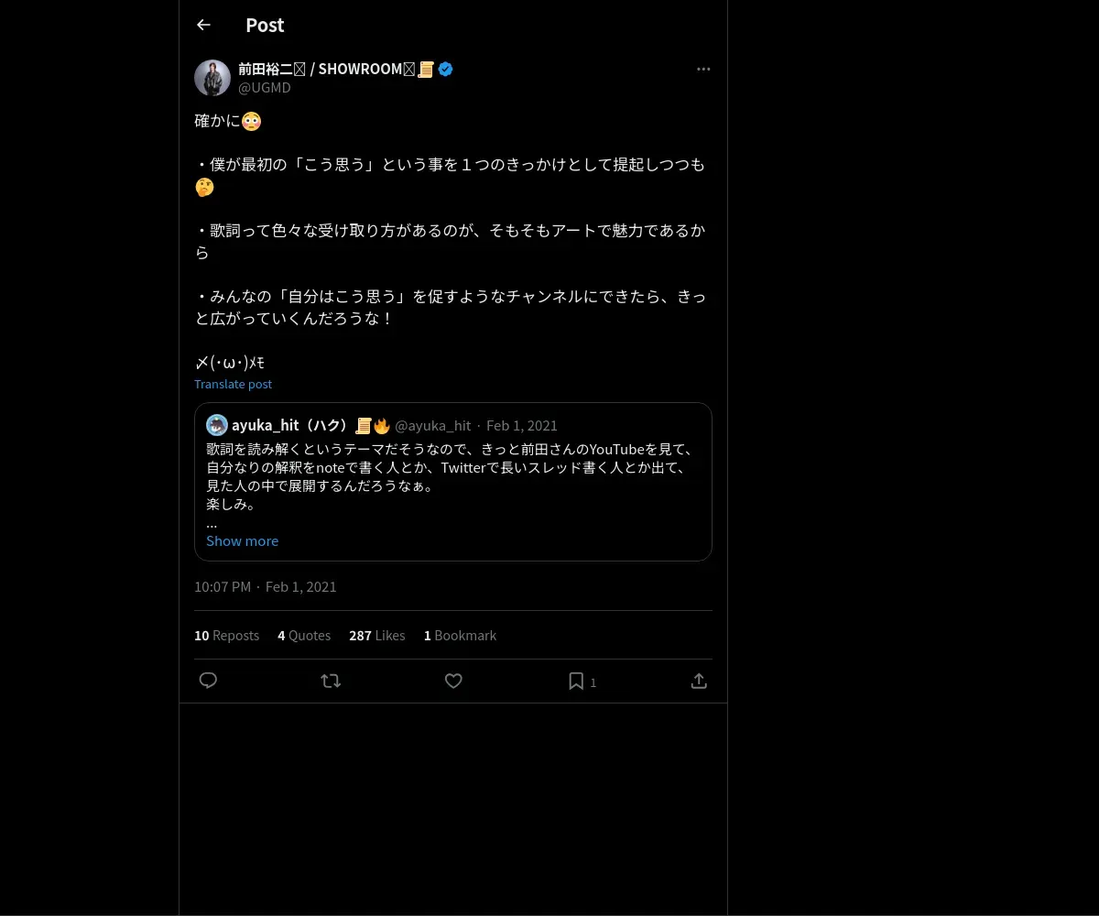View the 4 Quotes list
The height and width of the screenshot is (916, 1099).
point(304,635)
